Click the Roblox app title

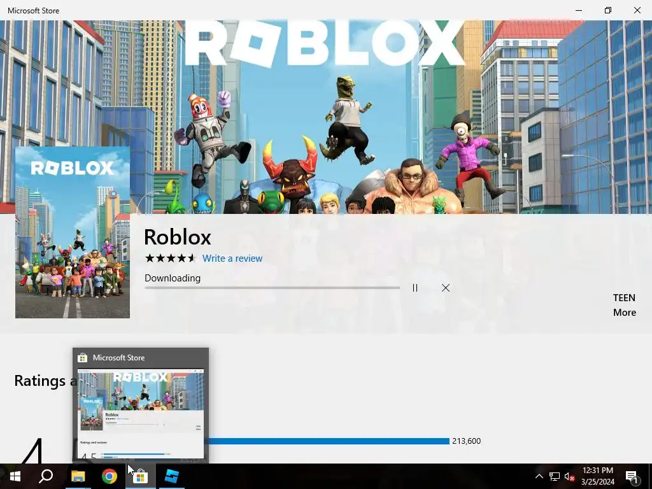point(178,237)
